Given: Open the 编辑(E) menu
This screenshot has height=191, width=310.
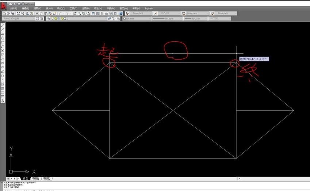Looking at the screenshot, I should (x=25, y=8).
